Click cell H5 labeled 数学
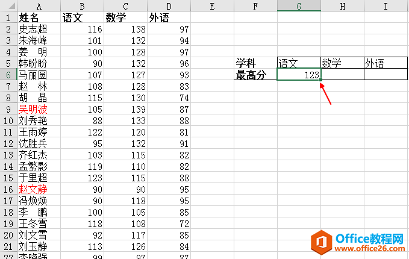The width and height of the screenshot is (409, 259). pyautogui.click(x=343, y=63)
